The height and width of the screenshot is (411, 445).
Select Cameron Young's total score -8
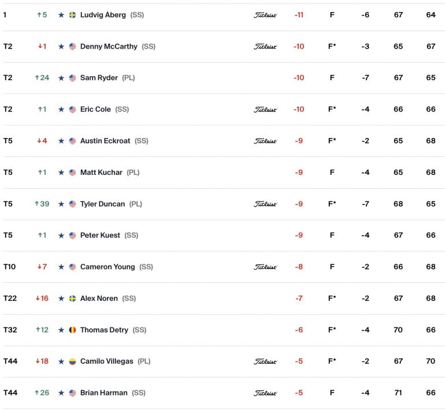(299, 267)
